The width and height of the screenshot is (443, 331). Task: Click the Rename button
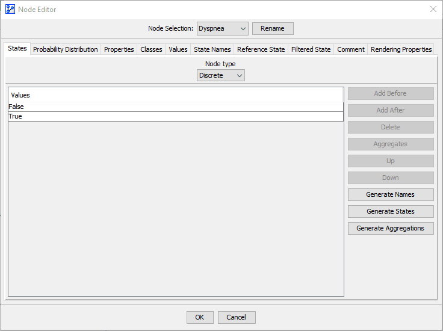coord(273,28)
